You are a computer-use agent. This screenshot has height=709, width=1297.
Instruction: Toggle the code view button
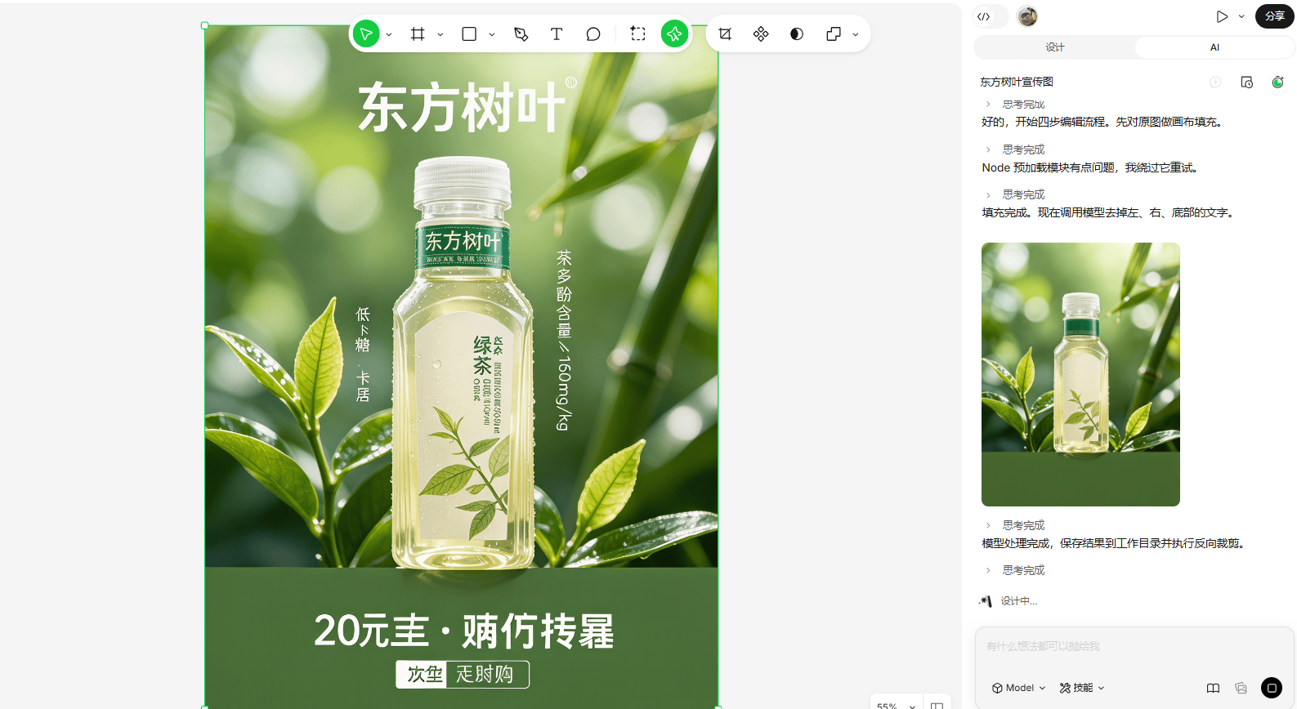tap(984, 16)
